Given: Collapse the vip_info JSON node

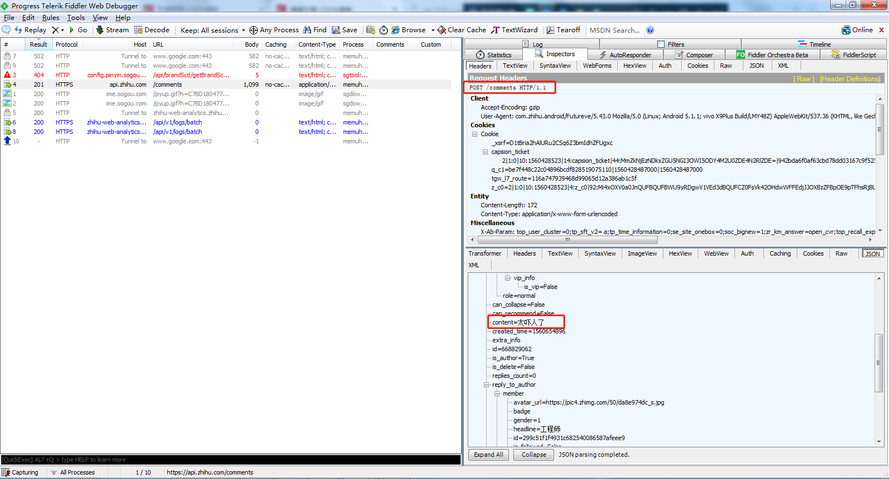Looking at the screenshot, I should point(507,278).
